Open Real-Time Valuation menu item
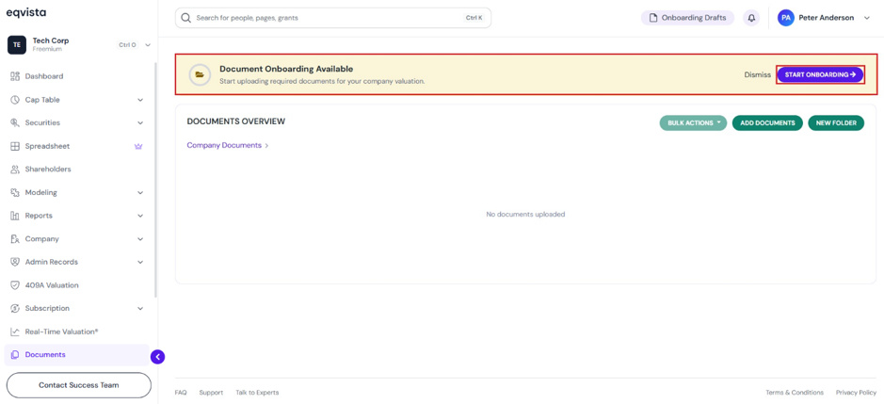The height and width of the screenshot is (404, 884). click(61, 331)
